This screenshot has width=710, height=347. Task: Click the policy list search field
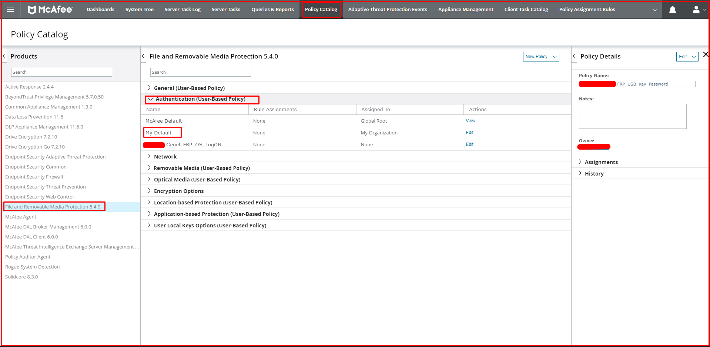201,72
